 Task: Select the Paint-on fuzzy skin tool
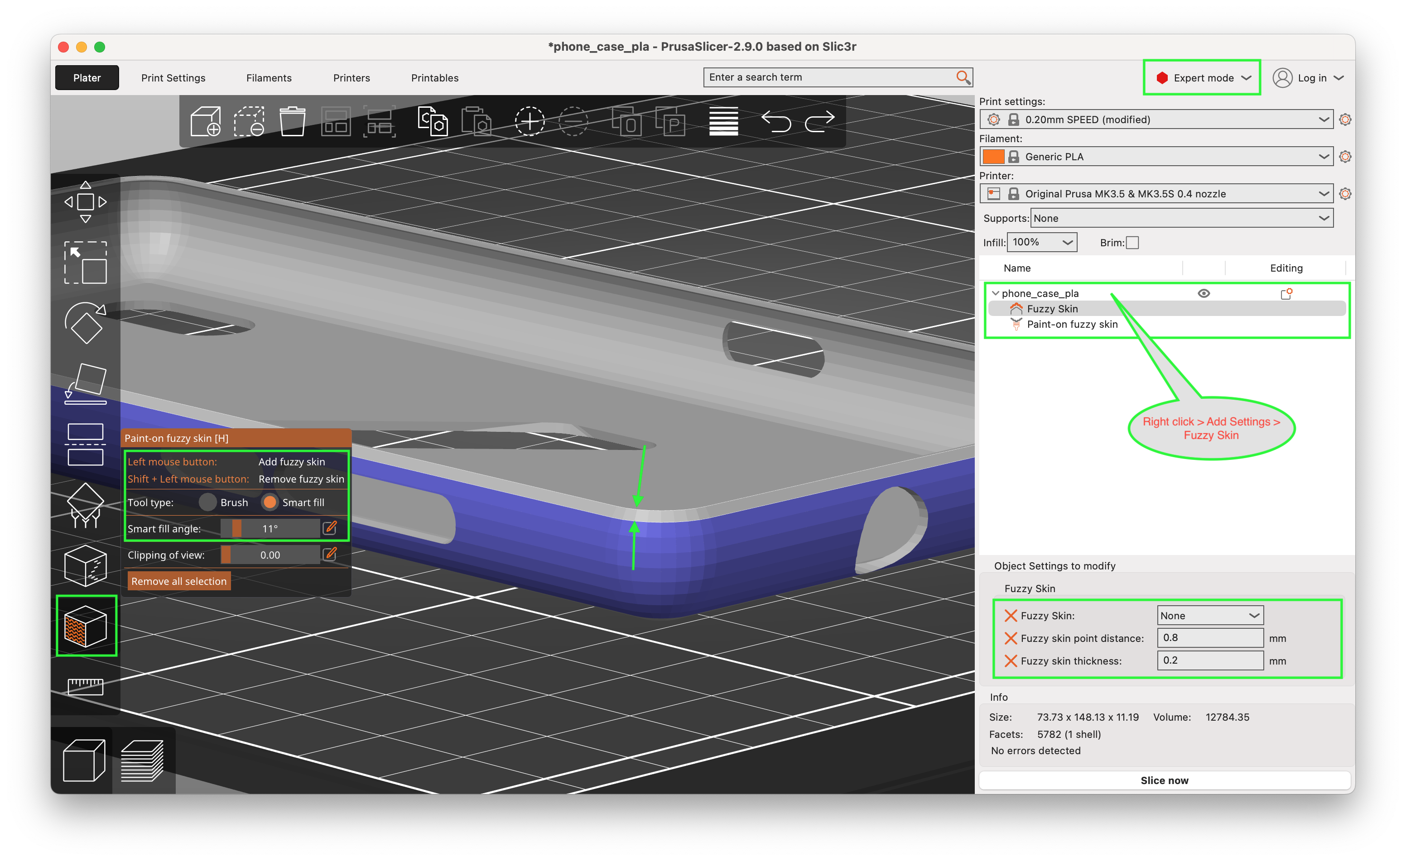(86, 626)
